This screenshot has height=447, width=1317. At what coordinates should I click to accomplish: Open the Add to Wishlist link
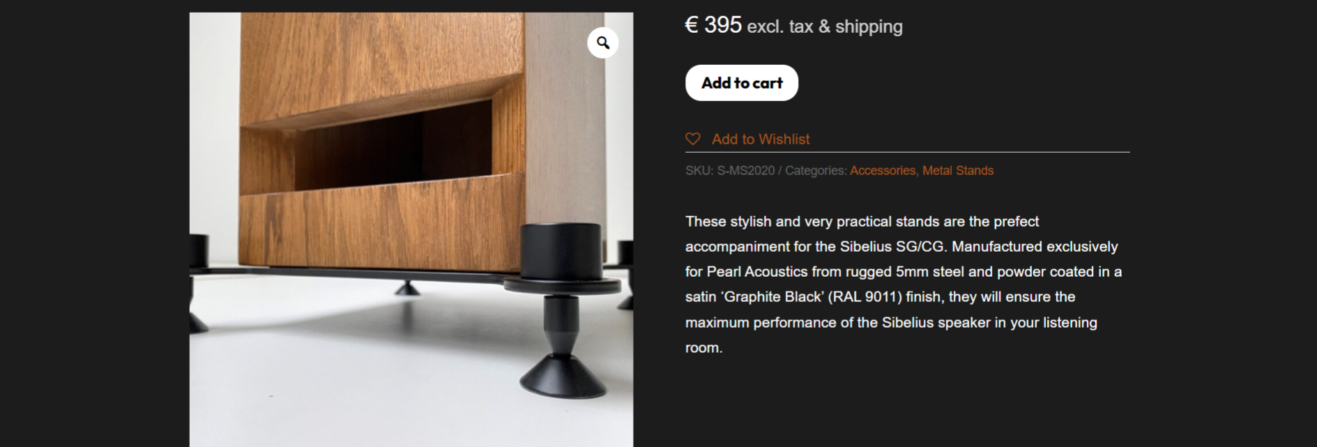760,139
